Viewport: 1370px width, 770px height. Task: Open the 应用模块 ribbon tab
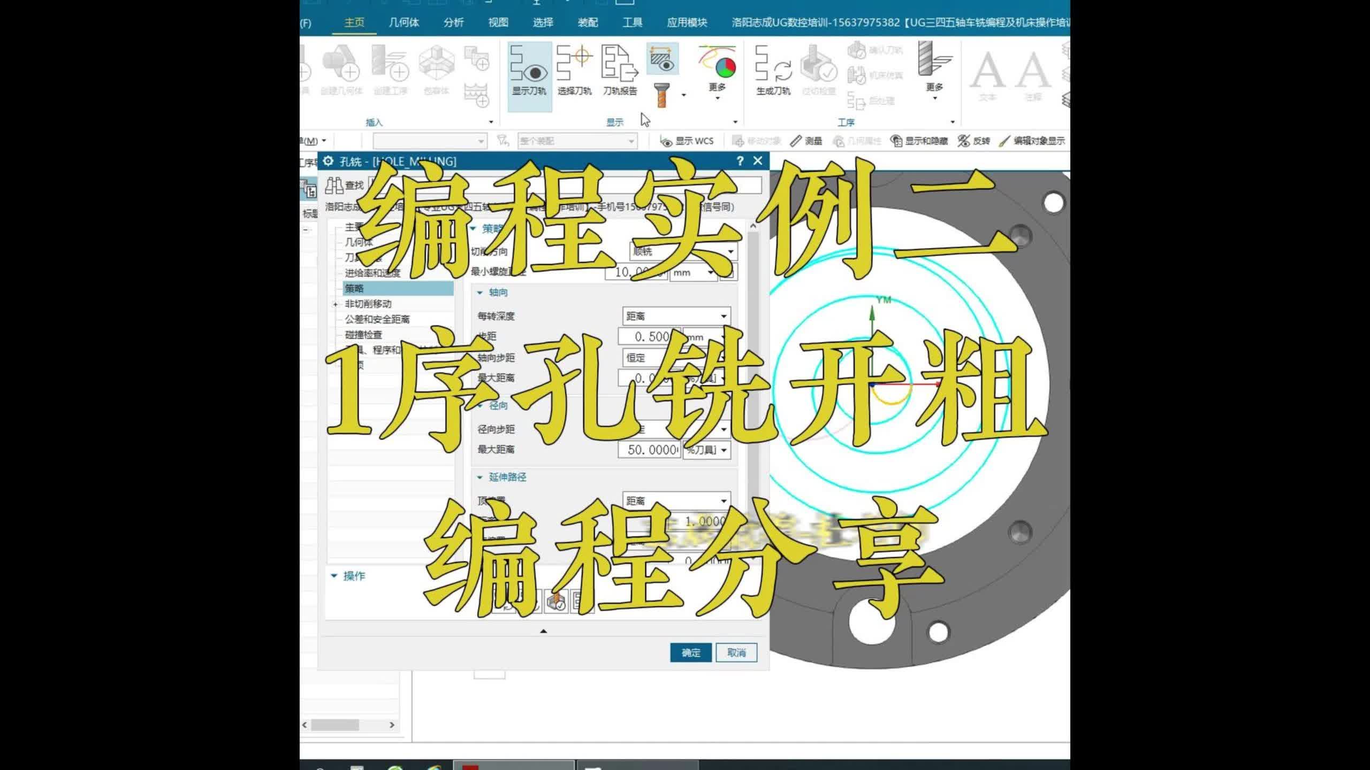click(x=687, y=22)
